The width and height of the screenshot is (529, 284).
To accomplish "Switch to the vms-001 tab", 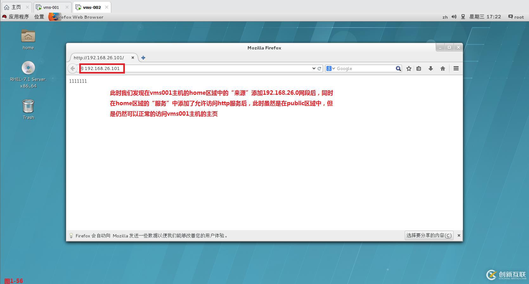I will [x=53, y=7].
